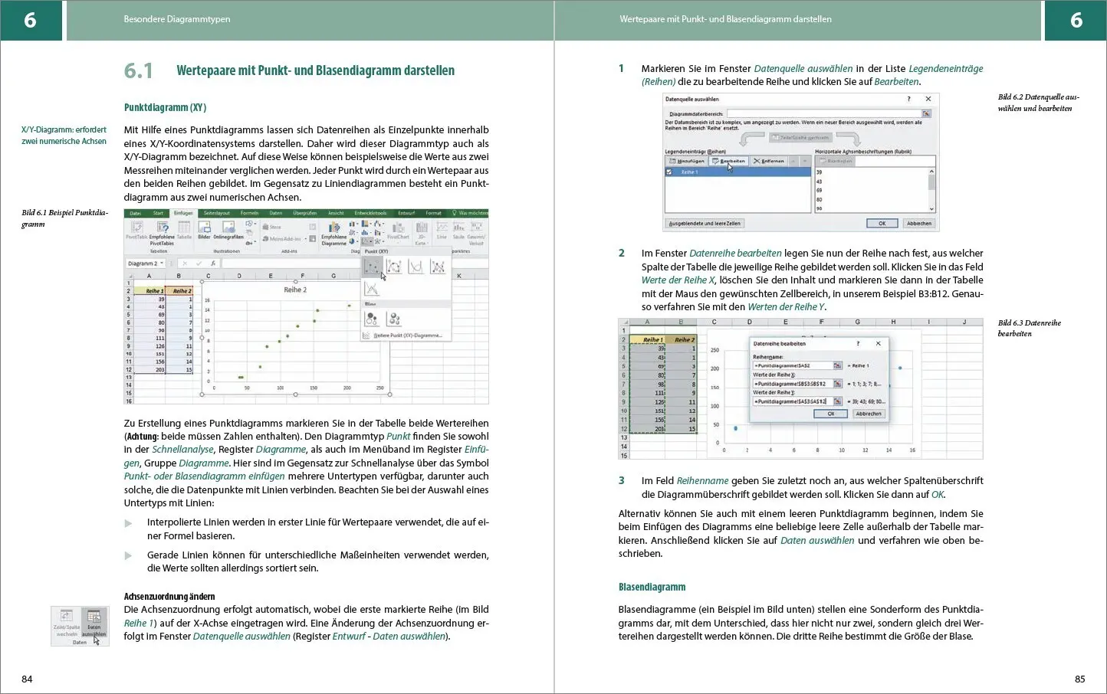The width and height of the screenshot is (1107, 694).
Task: Switch to the Entwurf ribbon tab
Action: tap(406, 213)
